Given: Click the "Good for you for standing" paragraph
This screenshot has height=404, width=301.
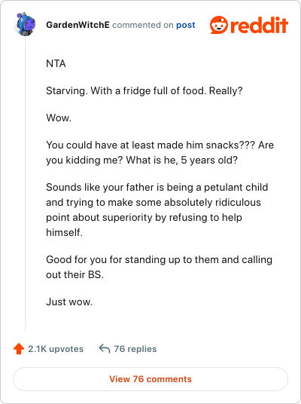Looking at the screenshot, I should (x=159, y=267).
